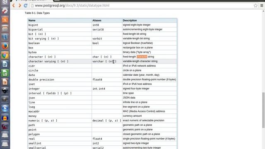Click the 'decimal [ (p, s) ]' alias cell
Viewport: 265px width, 149px height.
107,121
